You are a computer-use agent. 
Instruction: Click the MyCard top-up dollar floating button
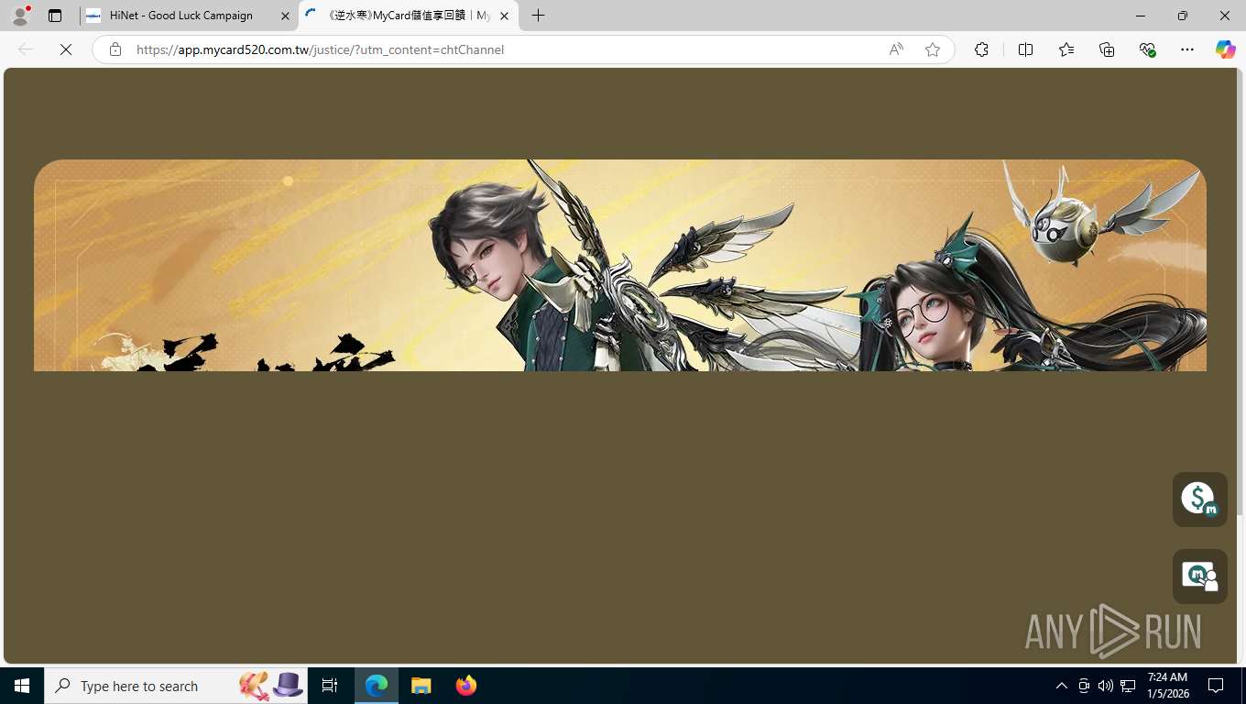pyautogui.click(x=1200, y=500)
